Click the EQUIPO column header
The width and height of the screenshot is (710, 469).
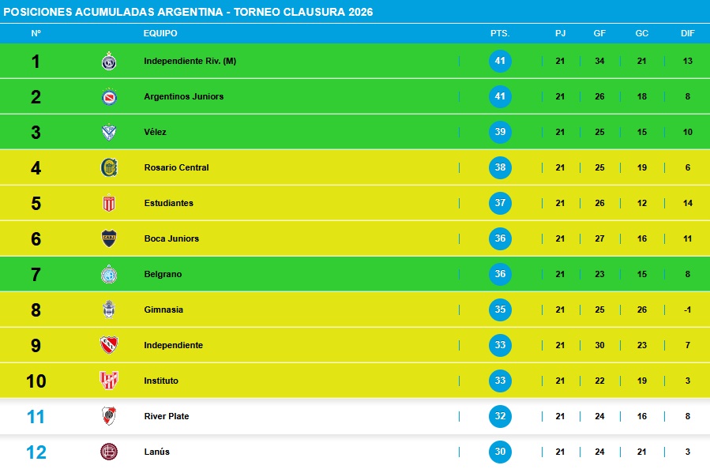[160, 33]
